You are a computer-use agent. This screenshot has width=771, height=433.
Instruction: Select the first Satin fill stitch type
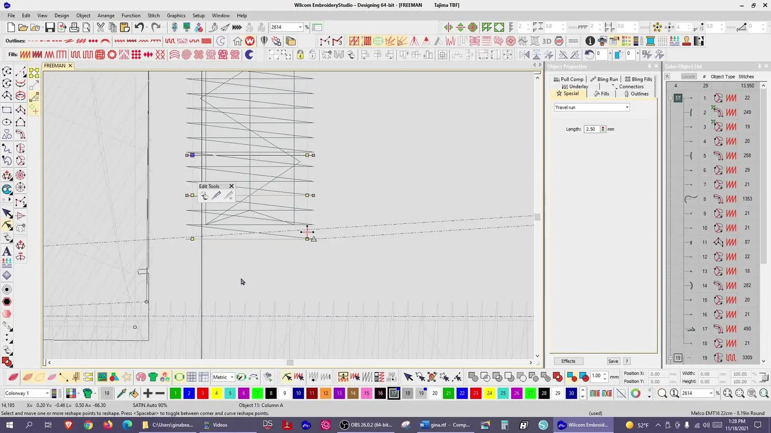pos(26,54)
